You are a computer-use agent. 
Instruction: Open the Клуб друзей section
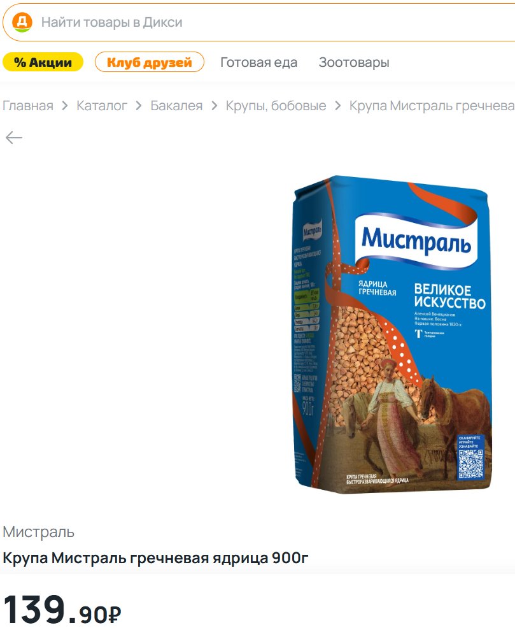pos(150,62)
